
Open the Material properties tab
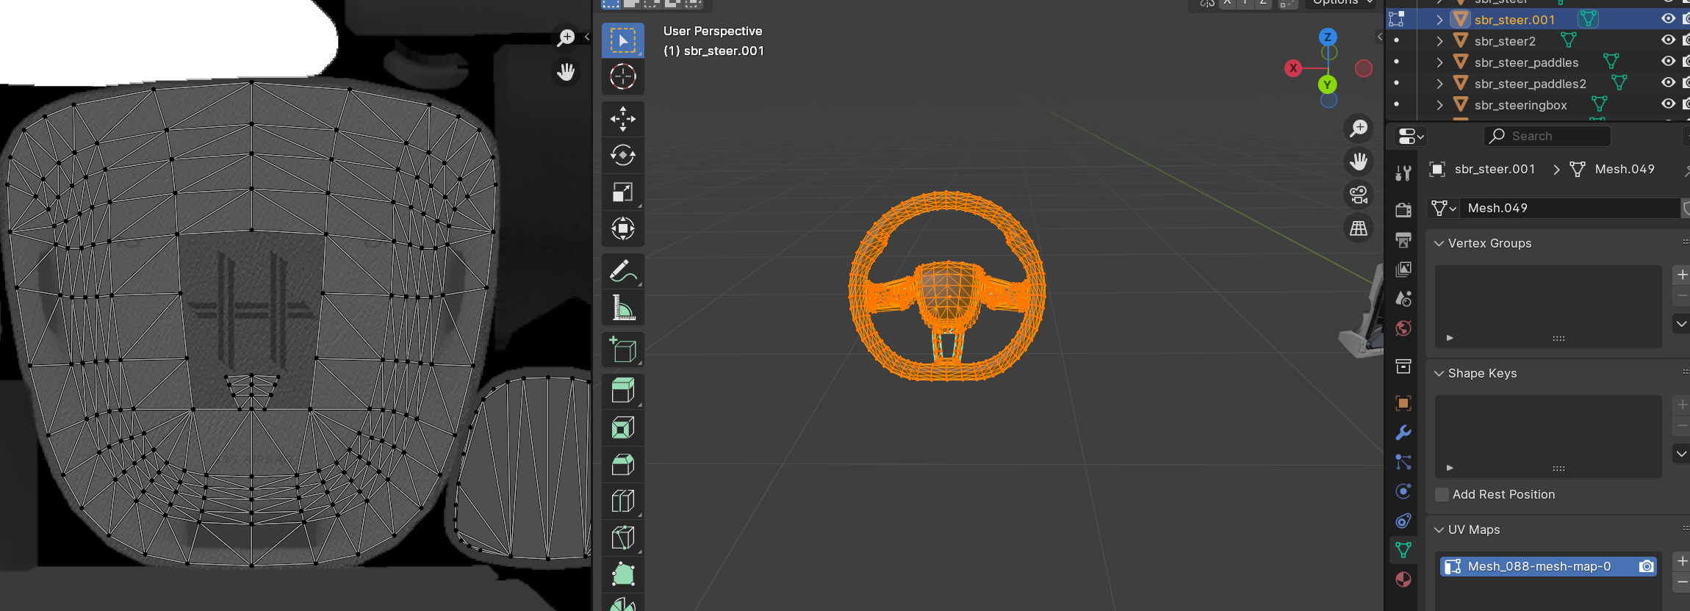pos(1403,579)
